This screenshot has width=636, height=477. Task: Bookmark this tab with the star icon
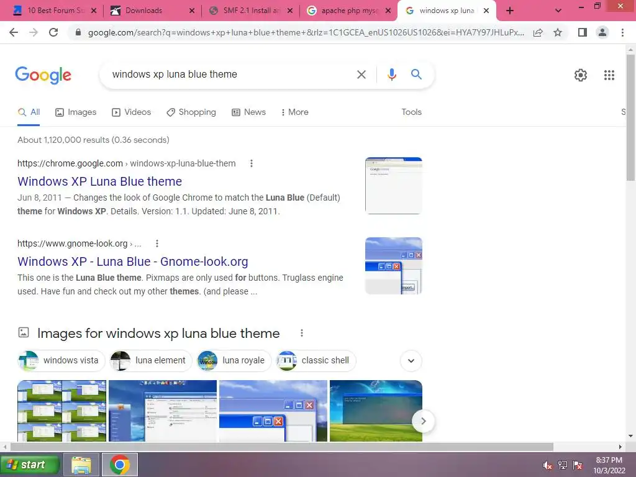(x=558, y=32)
